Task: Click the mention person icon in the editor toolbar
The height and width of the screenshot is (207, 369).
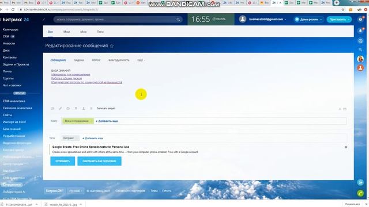Action: (x=83, y=109)
